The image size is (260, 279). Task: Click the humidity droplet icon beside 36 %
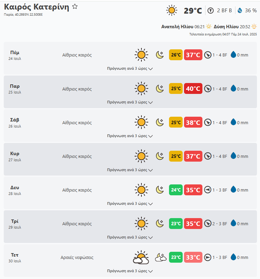click(x=240, y=11)
